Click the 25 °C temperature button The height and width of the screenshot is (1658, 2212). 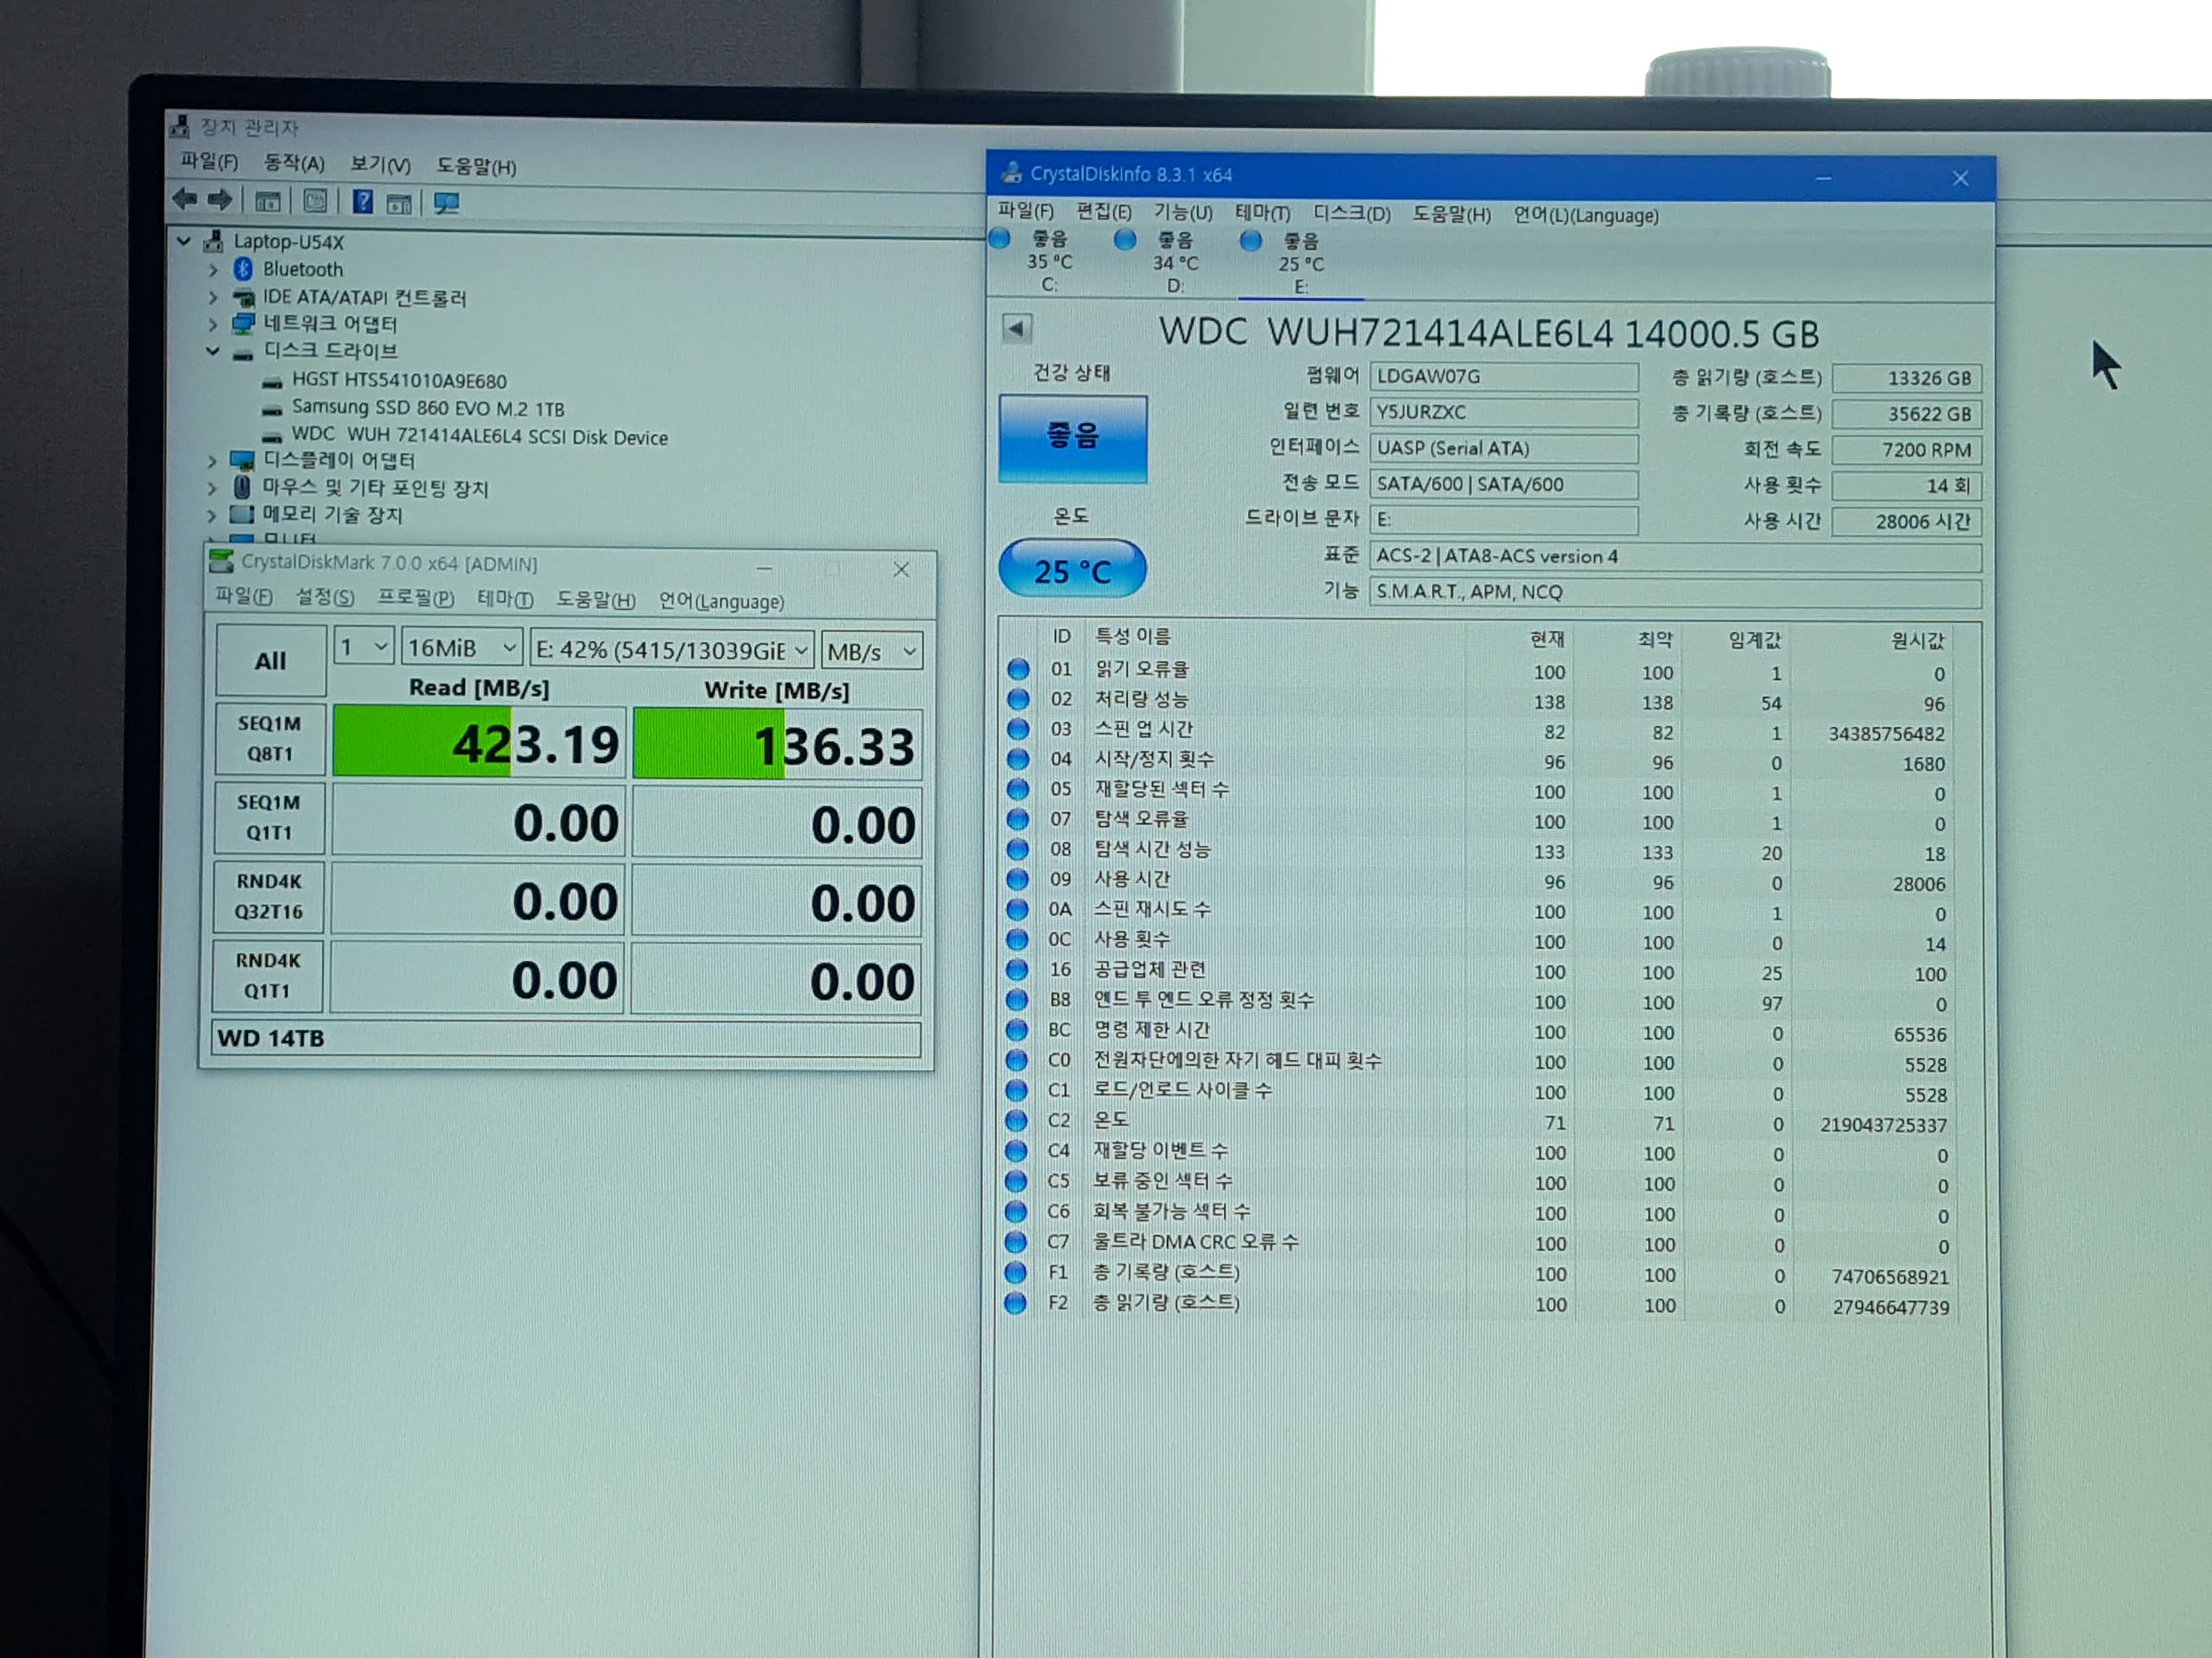pos(1072,570)
